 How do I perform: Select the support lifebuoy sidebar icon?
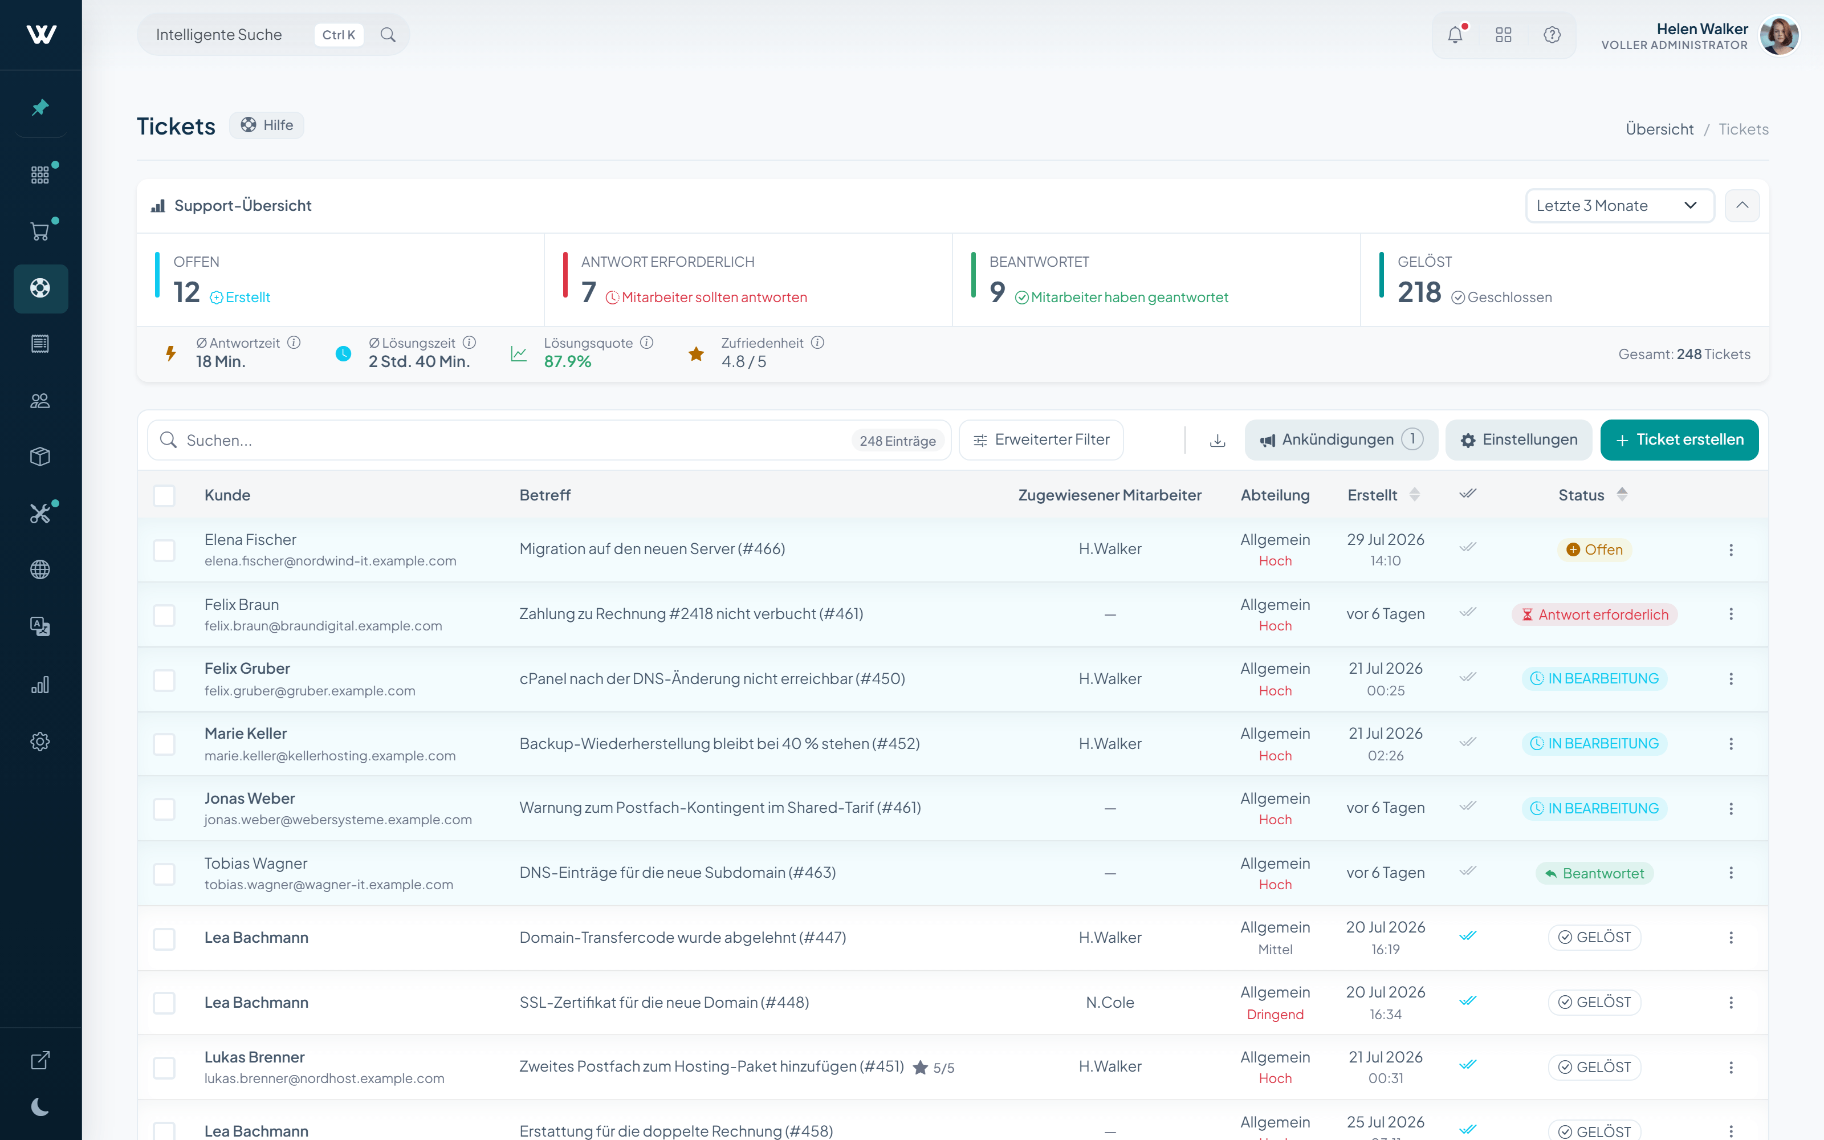(x=40, y=288)
